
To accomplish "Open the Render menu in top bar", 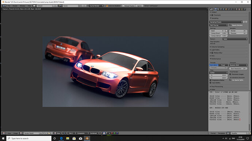I will (15, 6).
